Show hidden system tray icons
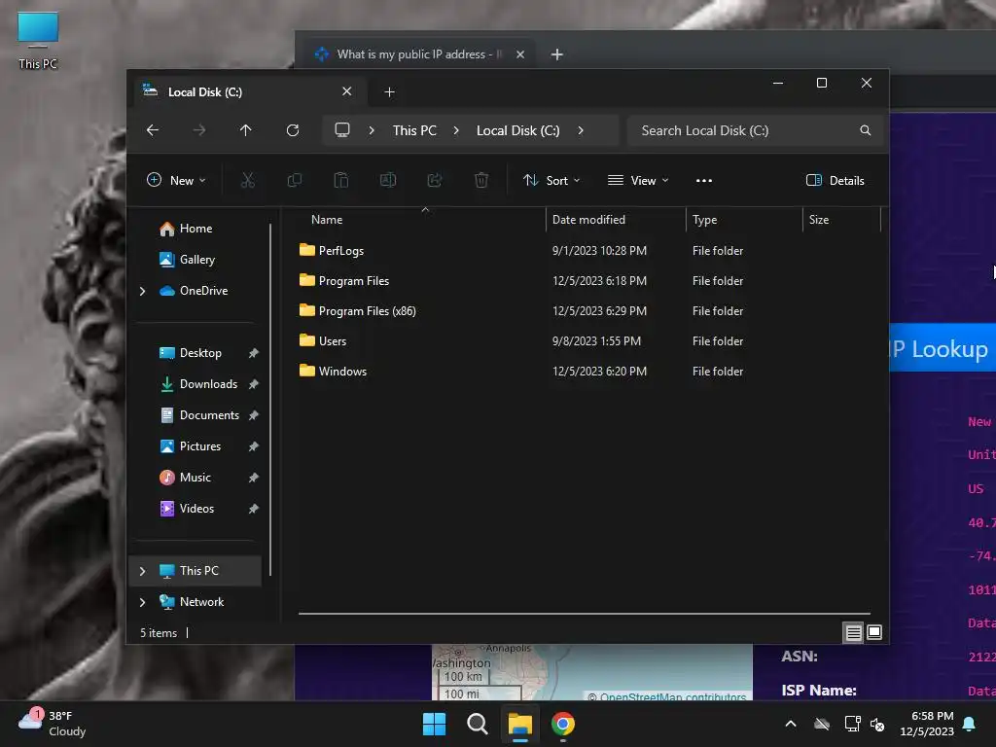Image resolution: width=996 pixels, height=747 pixels. point(791,724)
